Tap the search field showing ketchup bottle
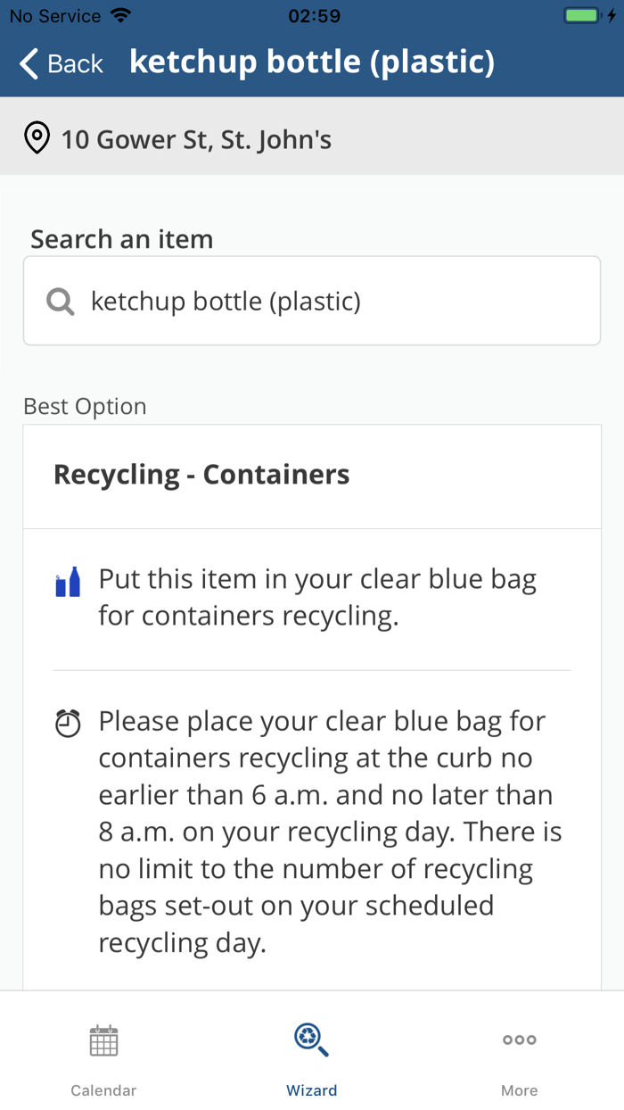624x1110 pixels. pyautogui.click(x=312, y=301)
